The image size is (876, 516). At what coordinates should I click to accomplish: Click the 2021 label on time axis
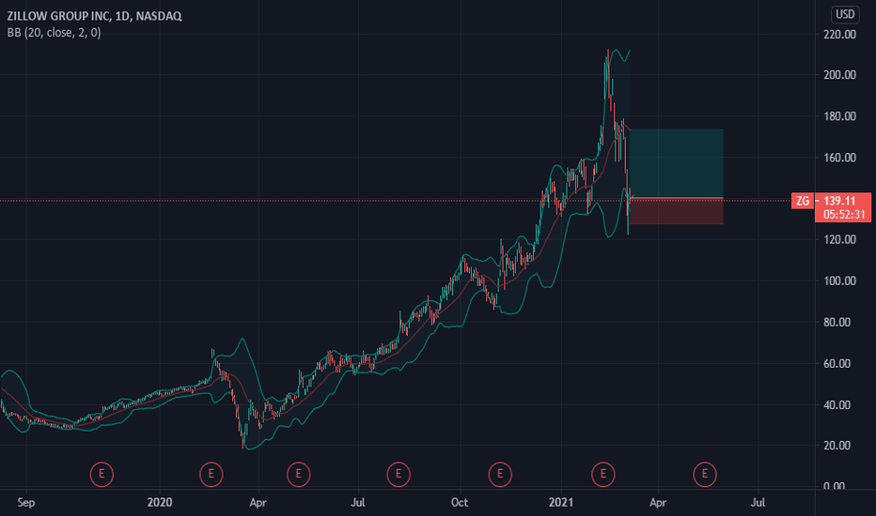[x=561, y=503]
